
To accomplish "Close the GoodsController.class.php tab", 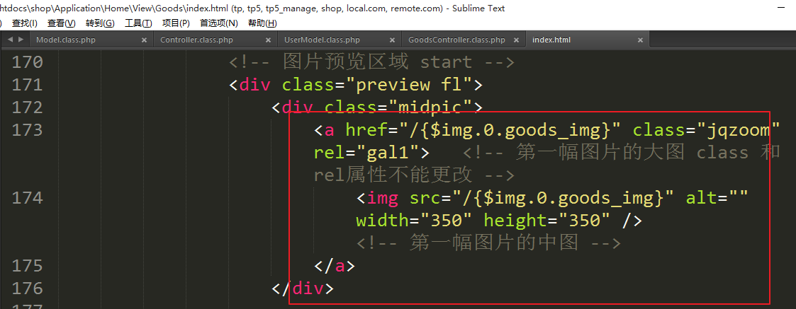I will click(515, 40).
